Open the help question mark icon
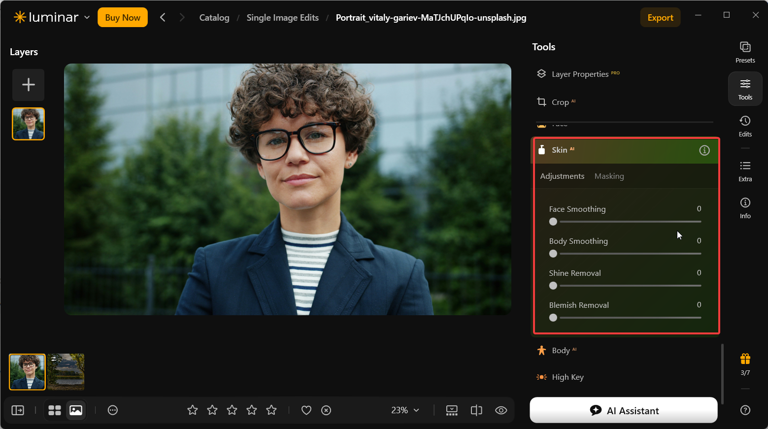 point(745,410)
